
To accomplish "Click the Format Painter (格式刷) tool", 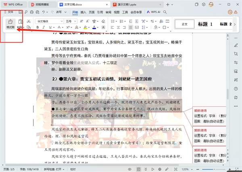I will pyautogui.click(x=10, y=24).
